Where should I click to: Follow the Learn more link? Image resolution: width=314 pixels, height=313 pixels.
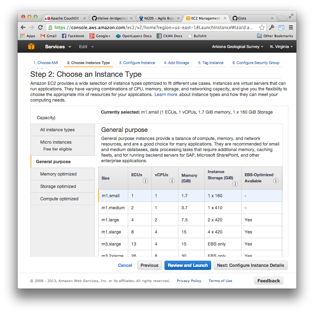[x=166, y=94]
